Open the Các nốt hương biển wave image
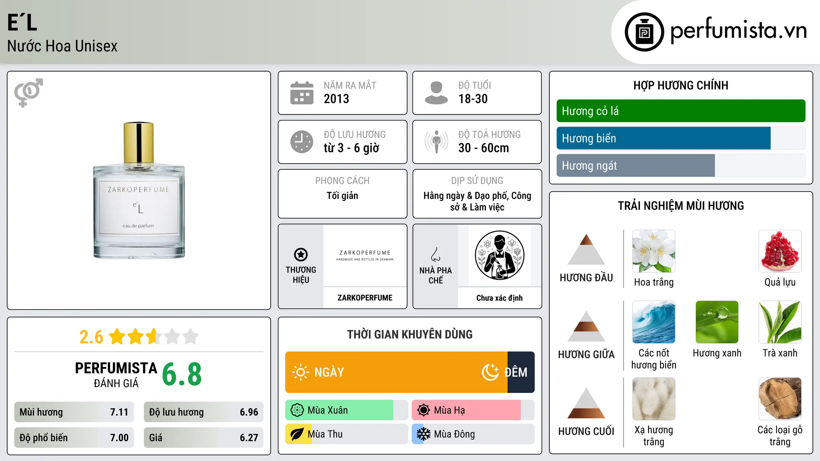 654,322
